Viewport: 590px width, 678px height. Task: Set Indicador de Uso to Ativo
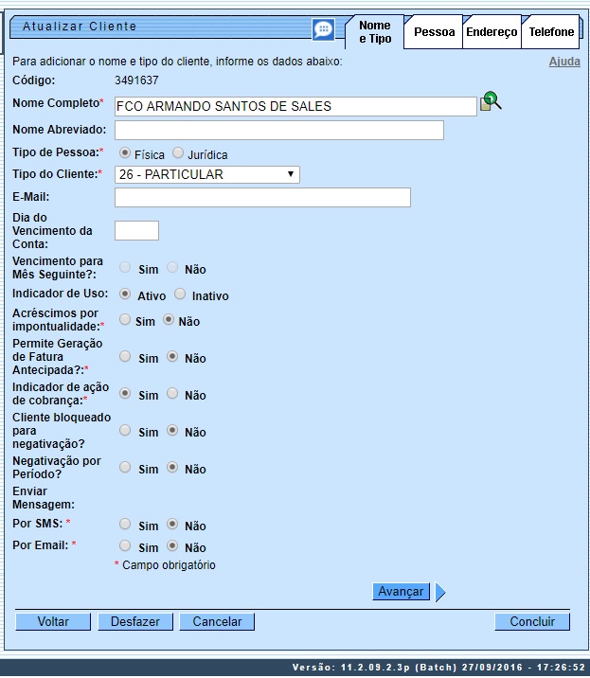(x=125, y=294)
